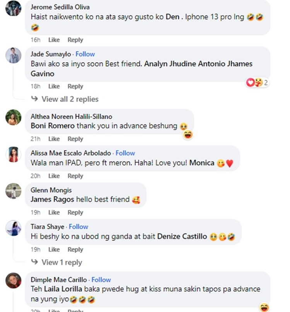Viewport: 290px width, 312px height.
Task: Open tagged profile Boni Romero
Action: [x=53, y=126]
